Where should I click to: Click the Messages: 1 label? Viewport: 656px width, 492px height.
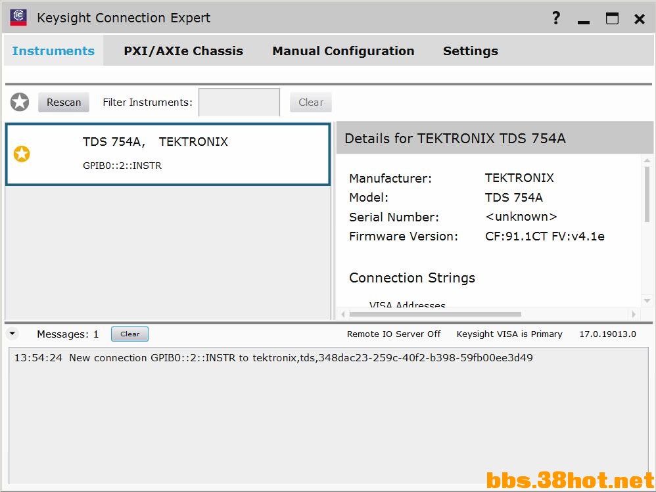pyautogui.click(x=68, y=334)
